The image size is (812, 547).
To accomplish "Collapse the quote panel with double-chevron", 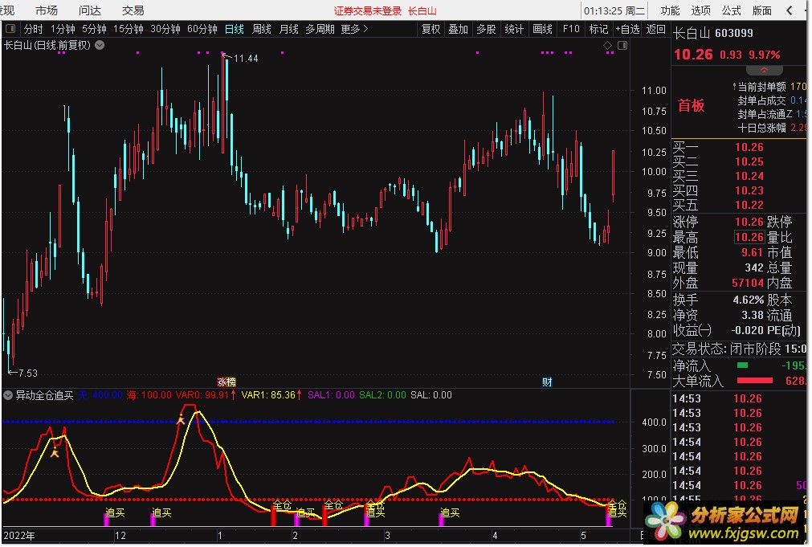I will coord(764,70).
